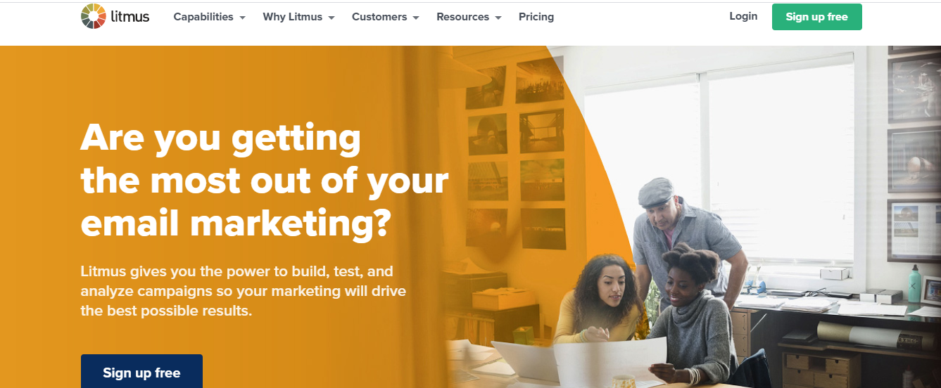Viewport: 941px width, 388px height.
Task: Click the grid of wall photos
Action: coord(516,154)
